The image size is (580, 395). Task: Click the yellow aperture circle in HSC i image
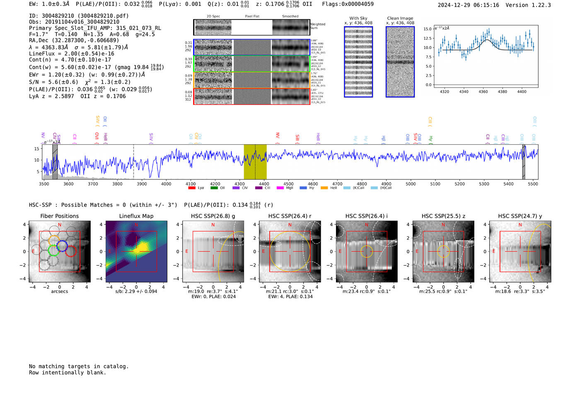click(367, 252)
